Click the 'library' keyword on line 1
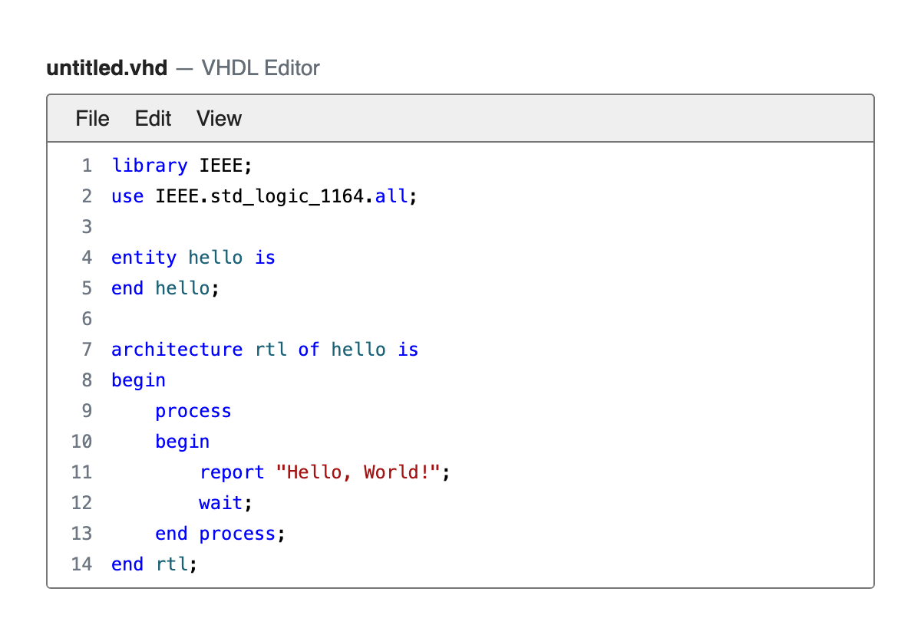 150,166
